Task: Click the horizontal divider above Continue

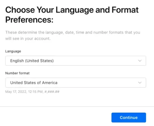Action: (x=77, y=107)
